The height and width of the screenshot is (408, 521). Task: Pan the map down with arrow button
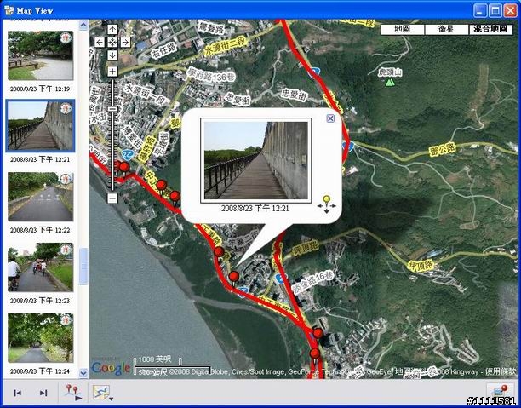(112, 55)
